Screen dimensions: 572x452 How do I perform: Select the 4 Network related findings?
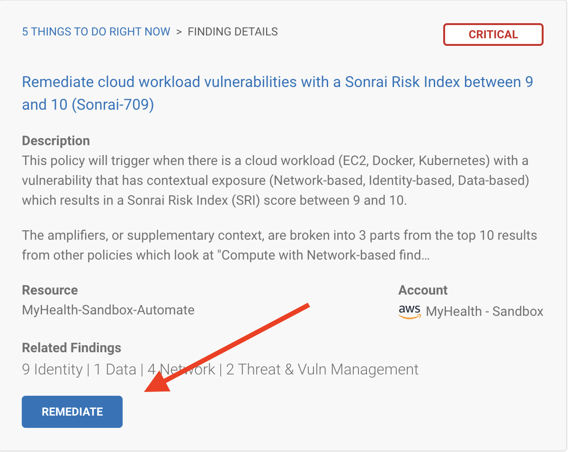tap(181, 369)
